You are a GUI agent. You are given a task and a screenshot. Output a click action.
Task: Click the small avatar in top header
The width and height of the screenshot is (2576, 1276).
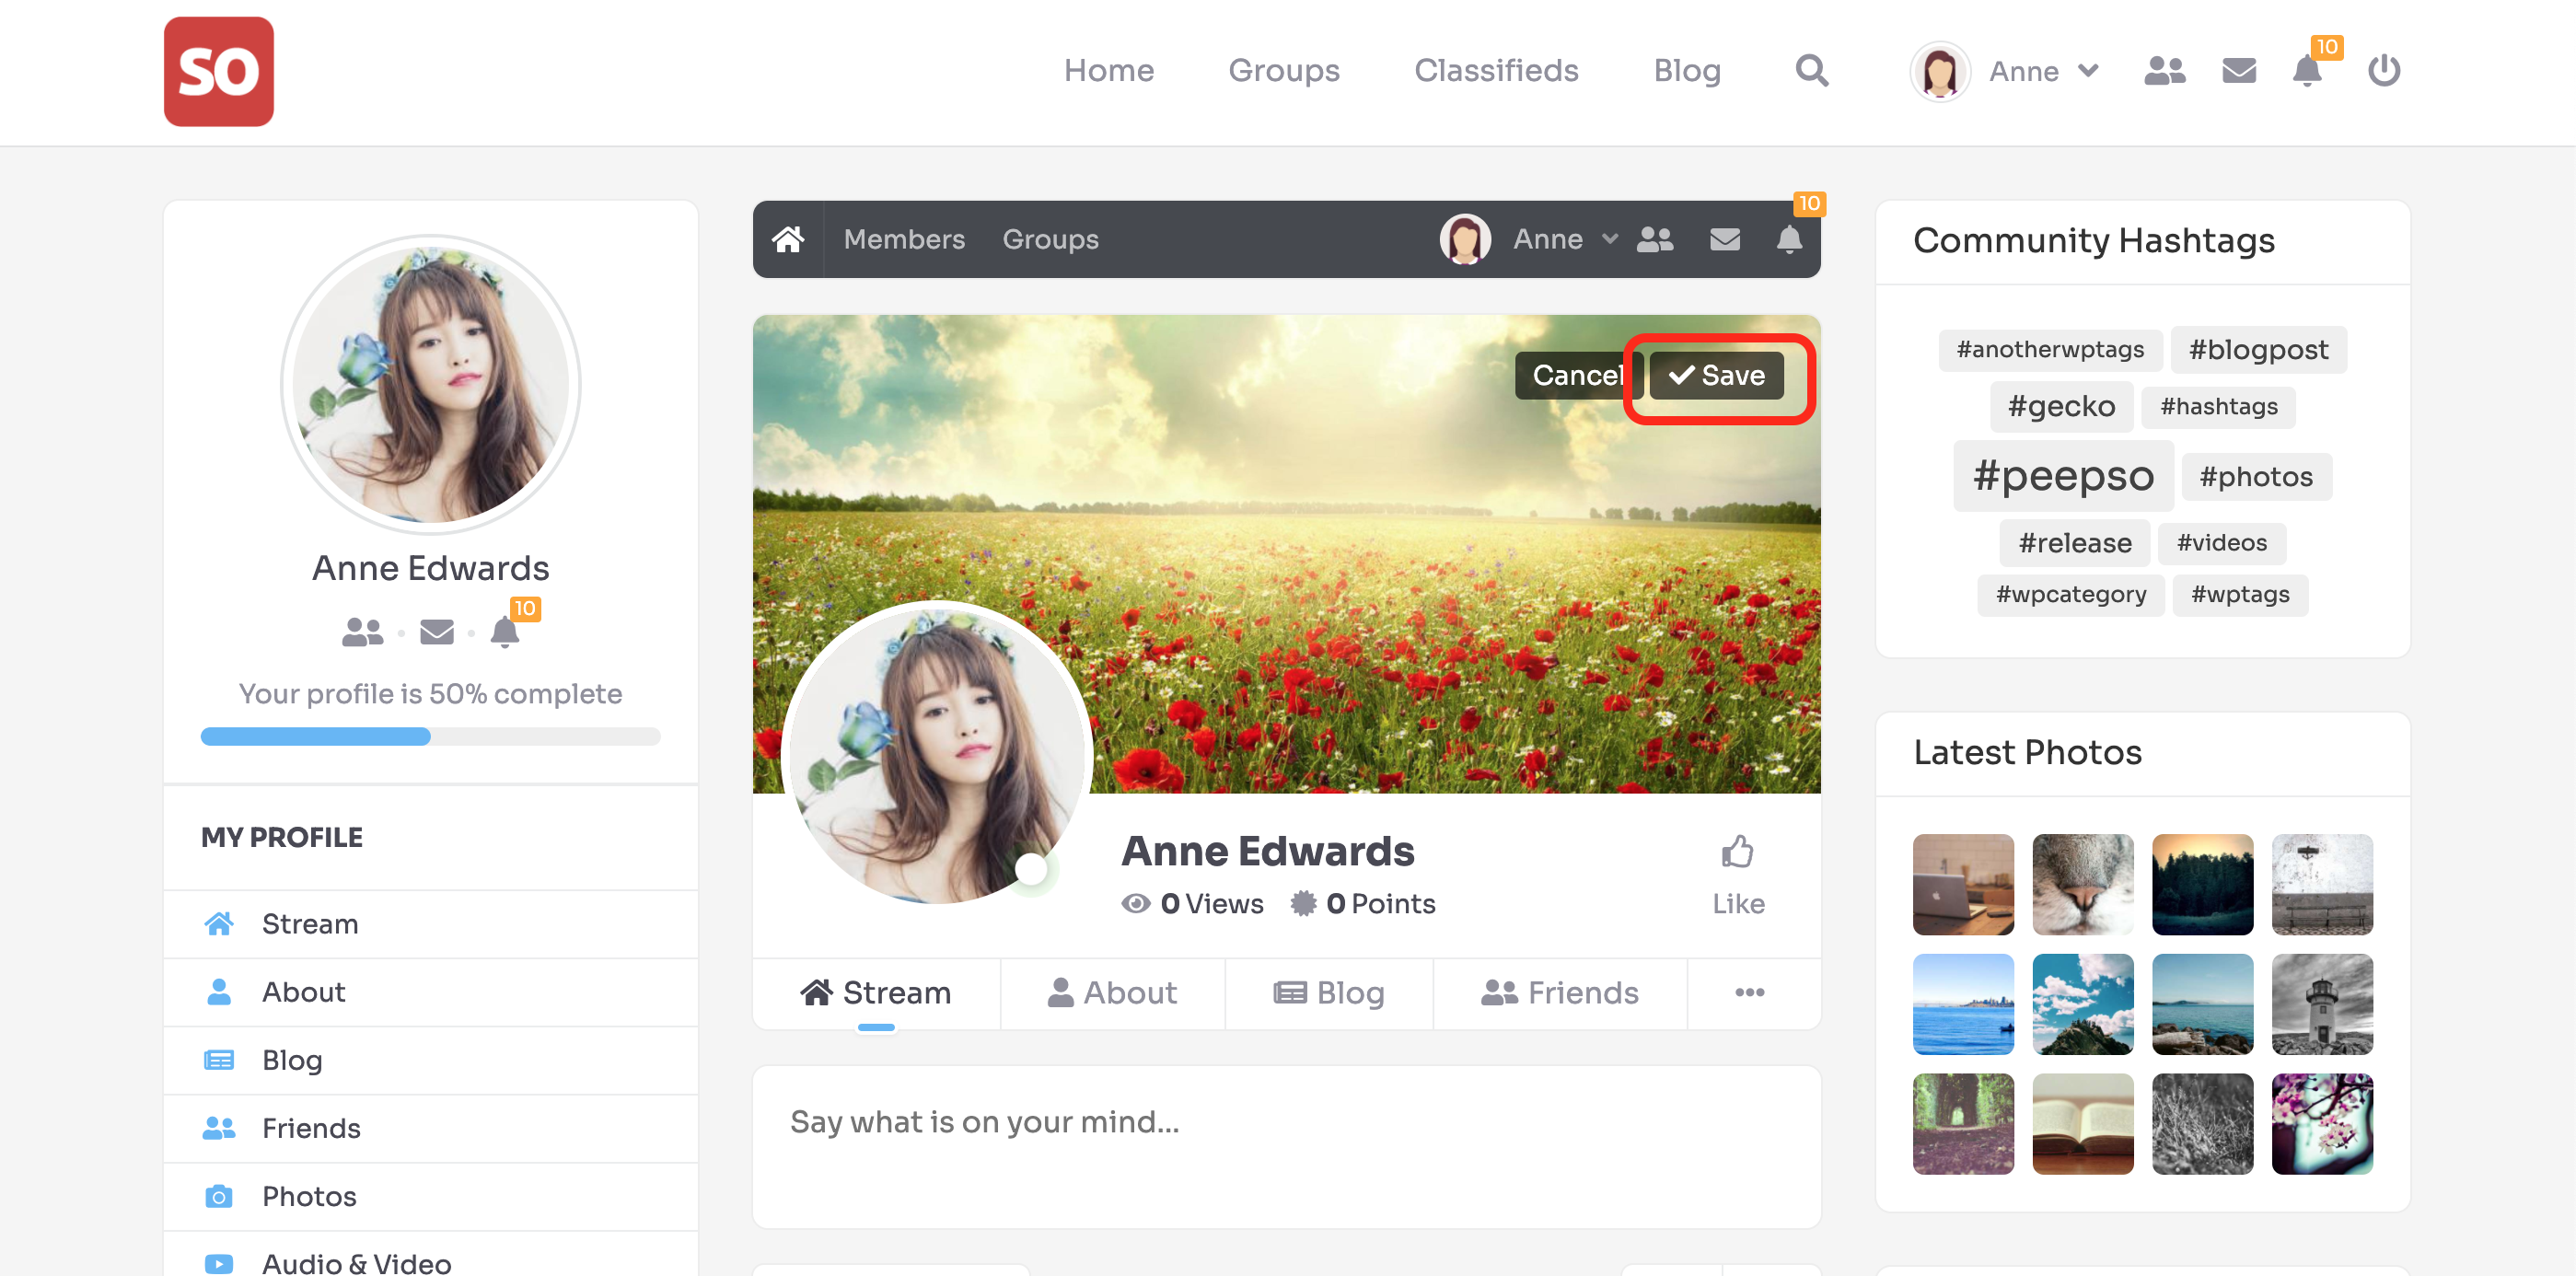[1939, 71]
